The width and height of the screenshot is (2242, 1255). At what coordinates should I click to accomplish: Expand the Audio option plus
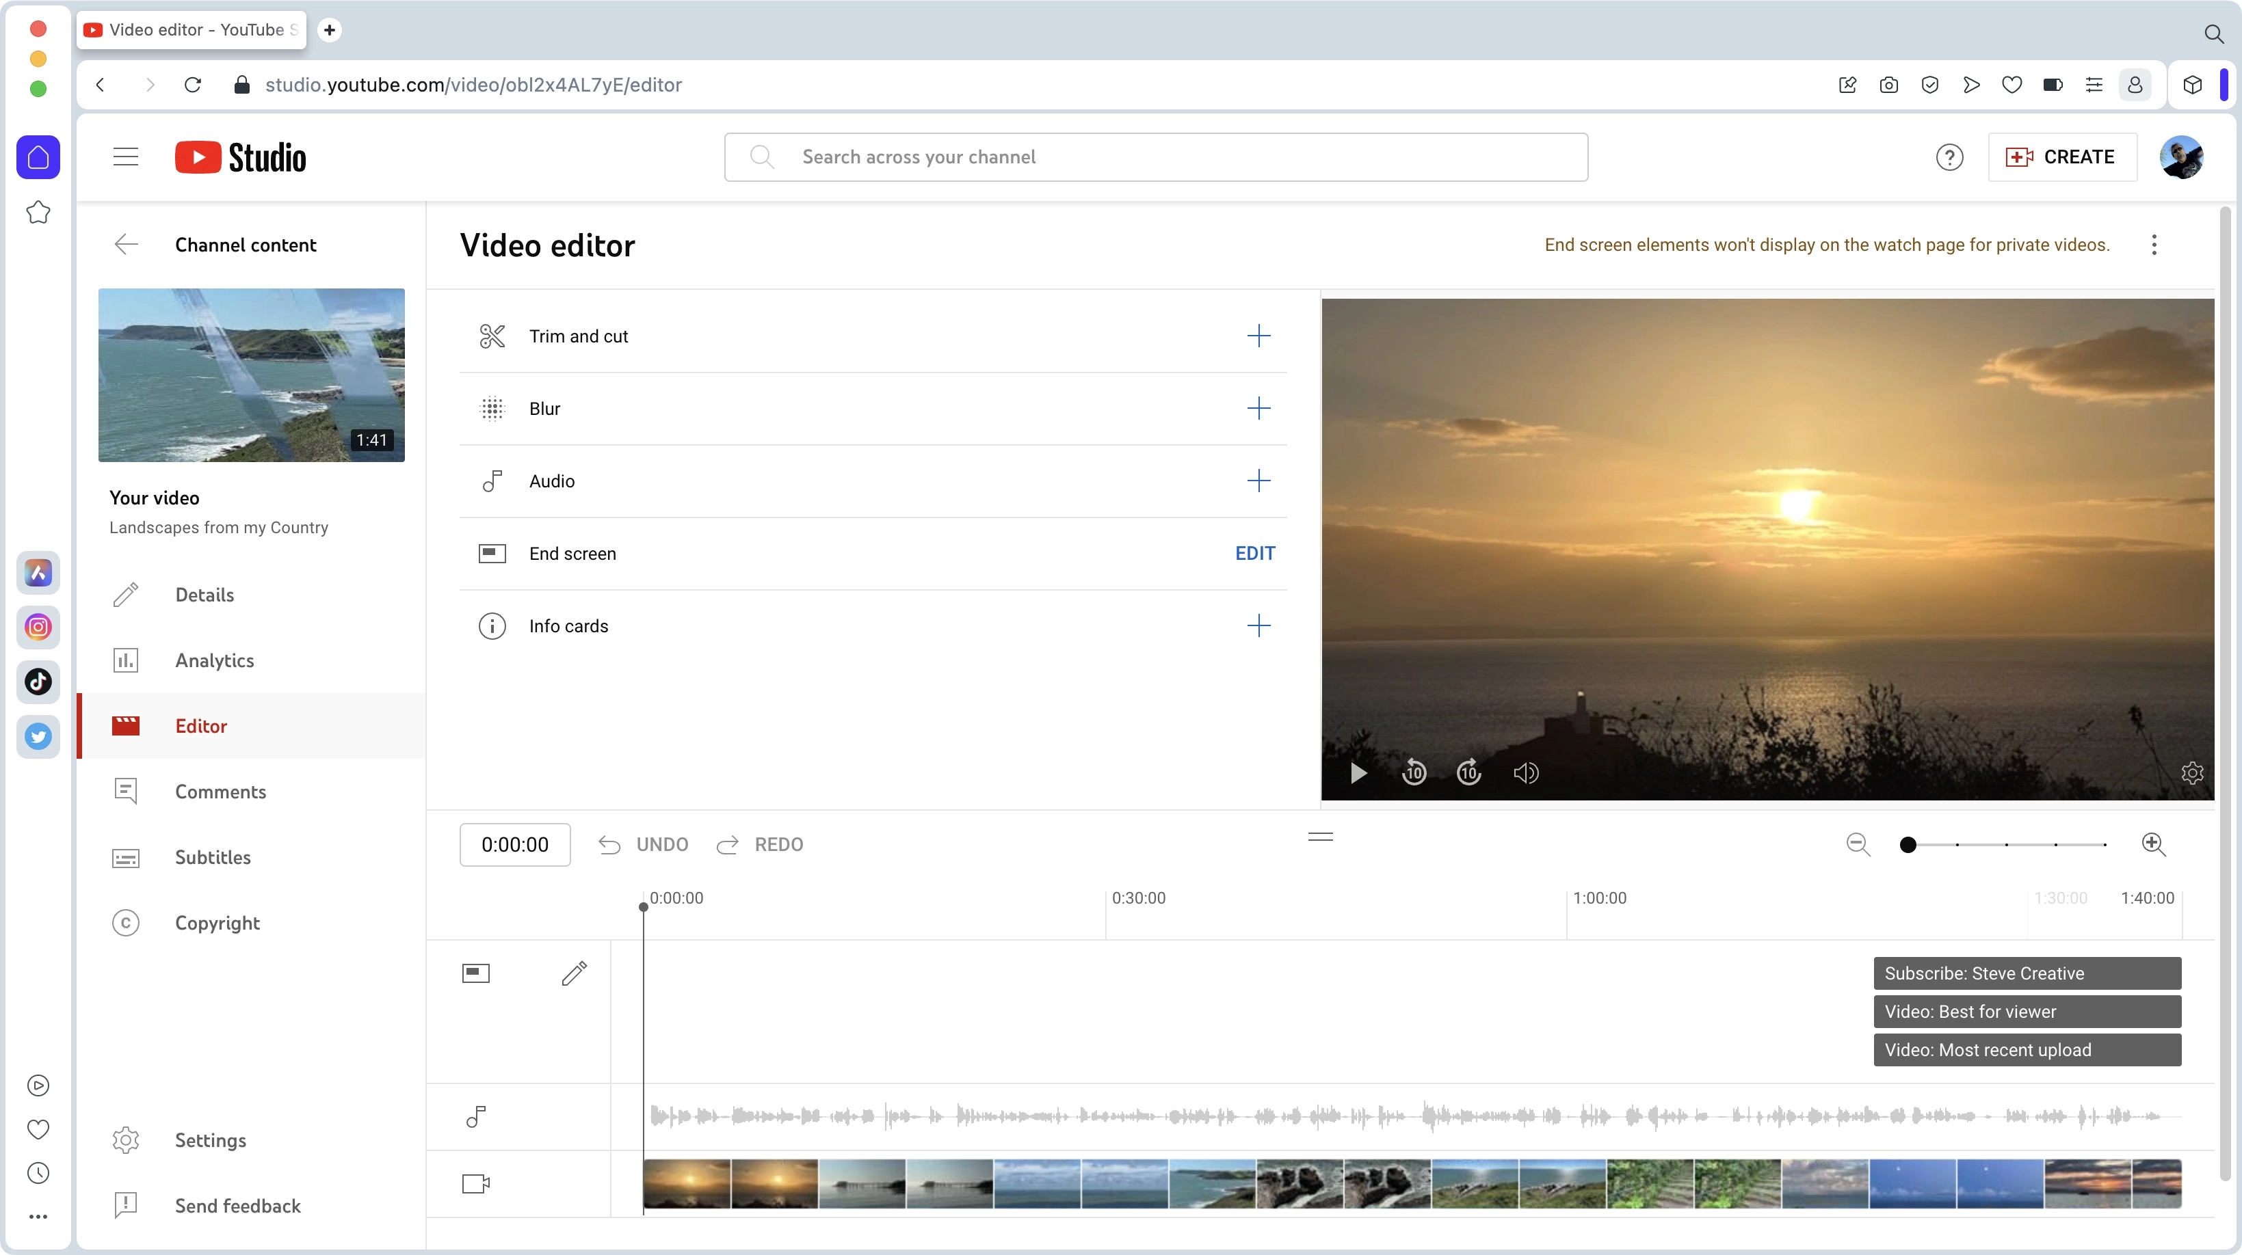coord(1258,480)
